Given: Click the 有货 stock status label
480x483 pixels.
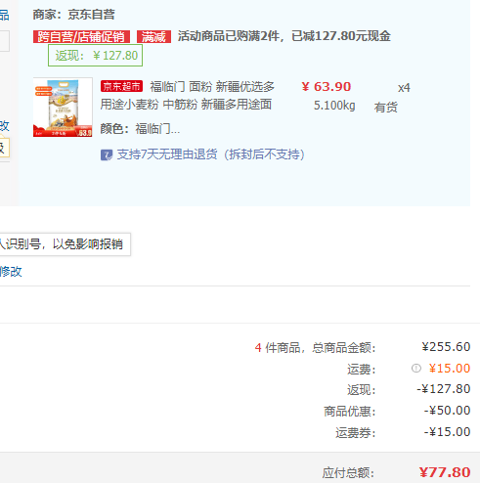Looking at the screenshot, I should click(x=386, y=107).
